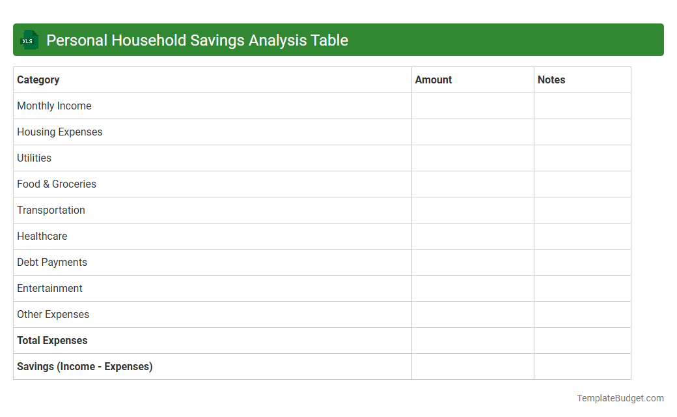Click the Monthly Income row label
677x417 pixels.
(54, 106)
